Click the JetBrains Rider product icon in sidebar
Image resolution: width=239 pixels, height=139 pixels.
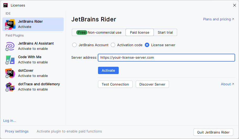pos(10,24)
